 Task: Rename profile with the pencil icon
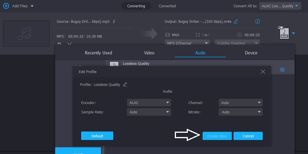pos(125,85)
